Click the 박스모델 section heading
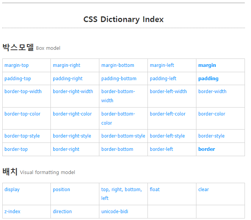 18,47
